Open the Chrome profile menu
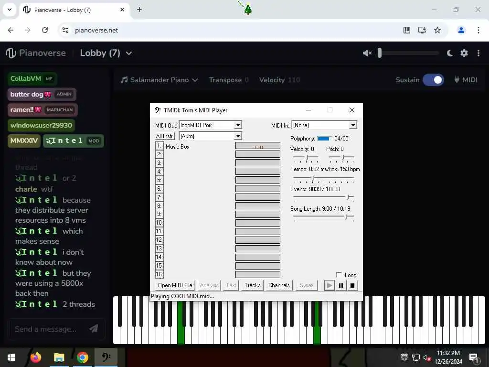 tap(461, 30)
